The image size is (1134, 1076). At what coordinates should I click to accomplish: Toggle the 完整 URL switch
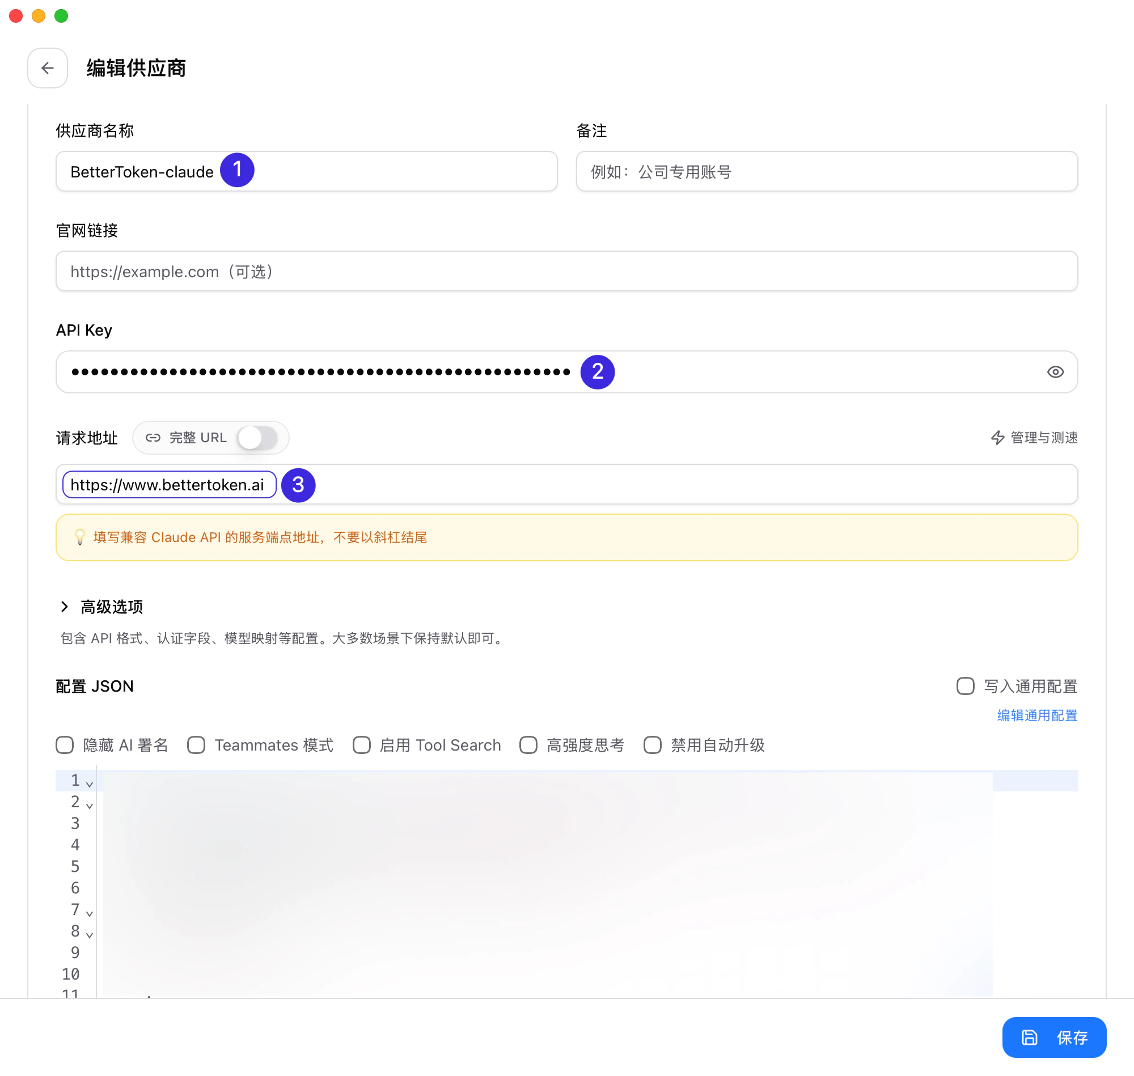pos(257,437)
